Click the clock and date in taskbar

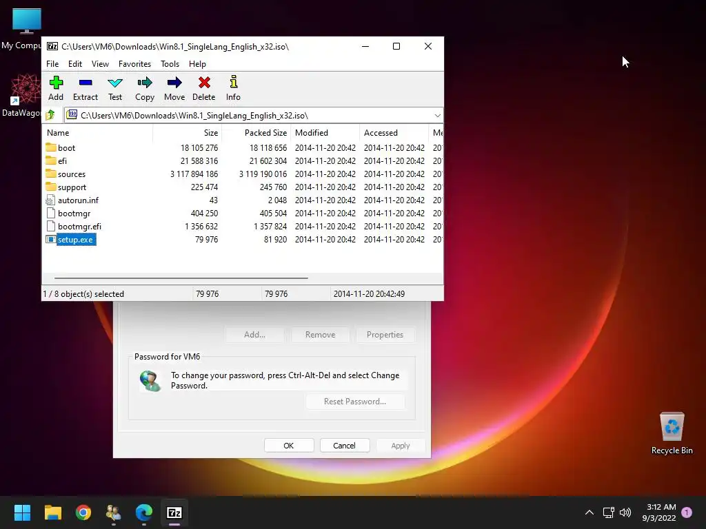[x=659, y=512]
